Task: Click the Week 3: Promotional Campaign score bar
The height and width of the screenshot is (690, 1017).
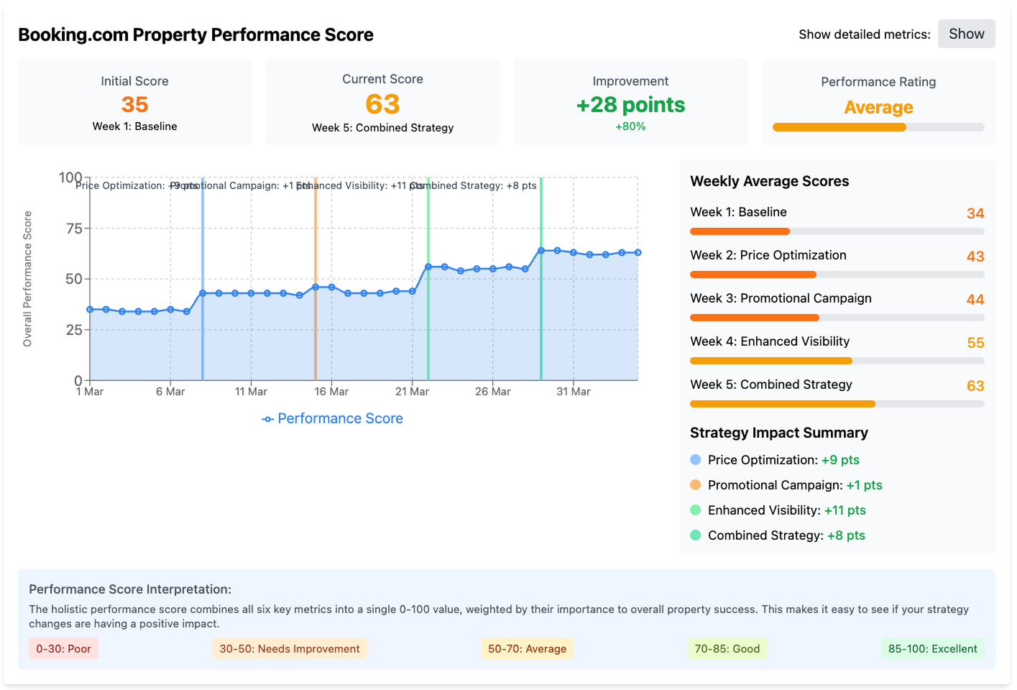Action: [x=837, y=318]
